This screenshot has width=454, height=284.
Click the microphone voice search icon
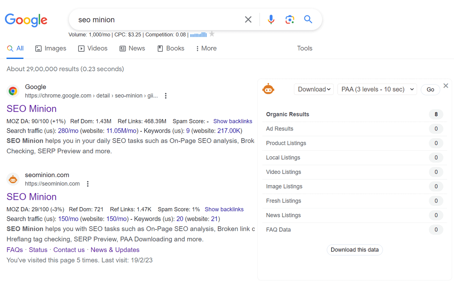[x=271, y=20]
